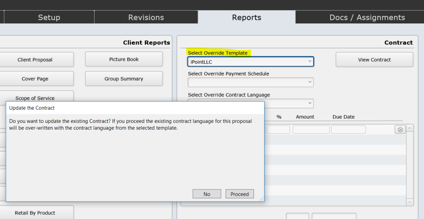
Task: Click the Due Date column header
Action: (x=343, y=117)
